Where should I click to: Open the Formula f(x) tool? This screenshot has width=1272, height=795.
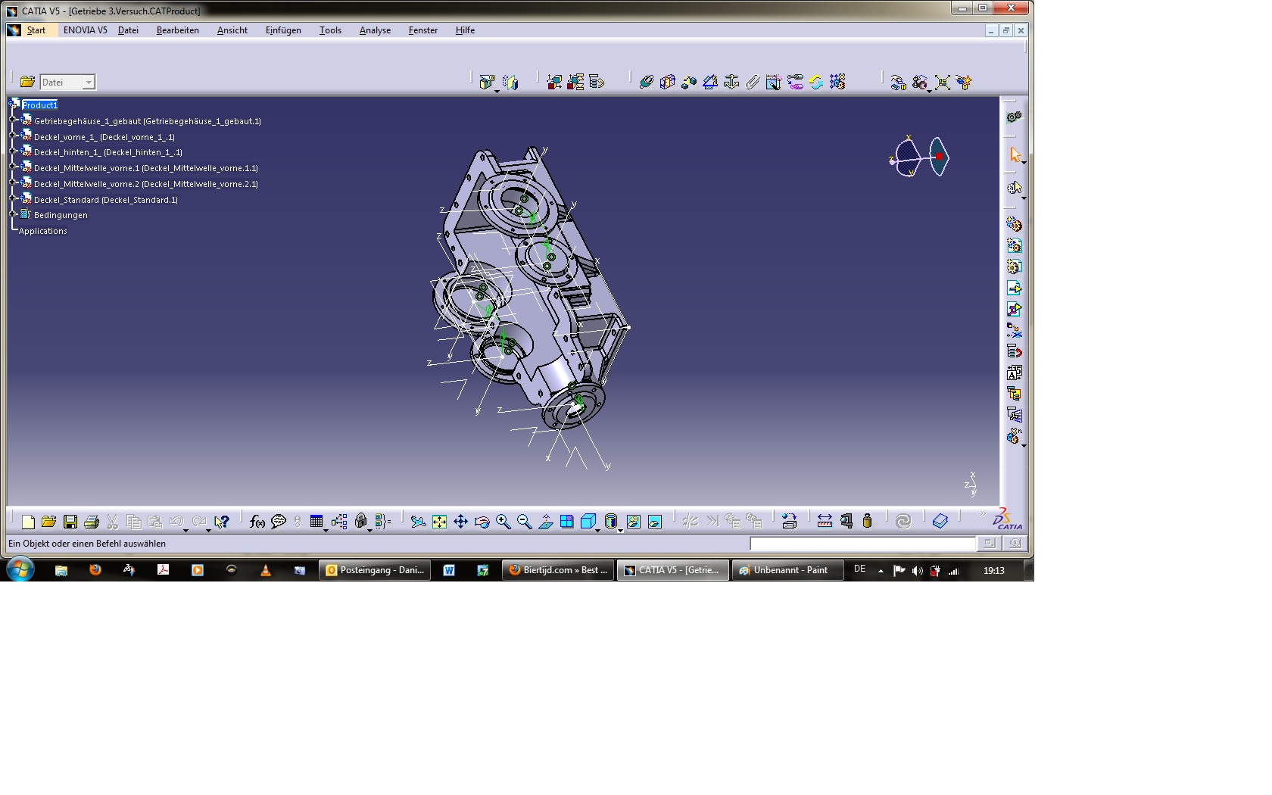(257, 522)
